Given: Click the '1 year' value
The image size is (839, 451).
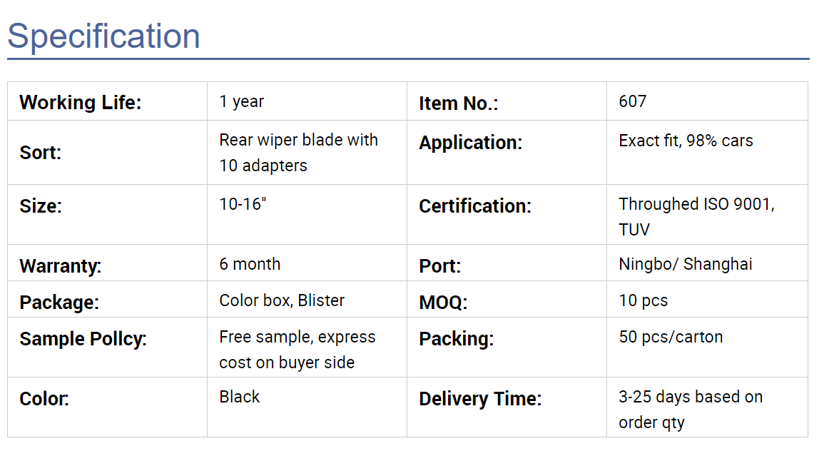Looking at the screenshot, I should 242,101.
